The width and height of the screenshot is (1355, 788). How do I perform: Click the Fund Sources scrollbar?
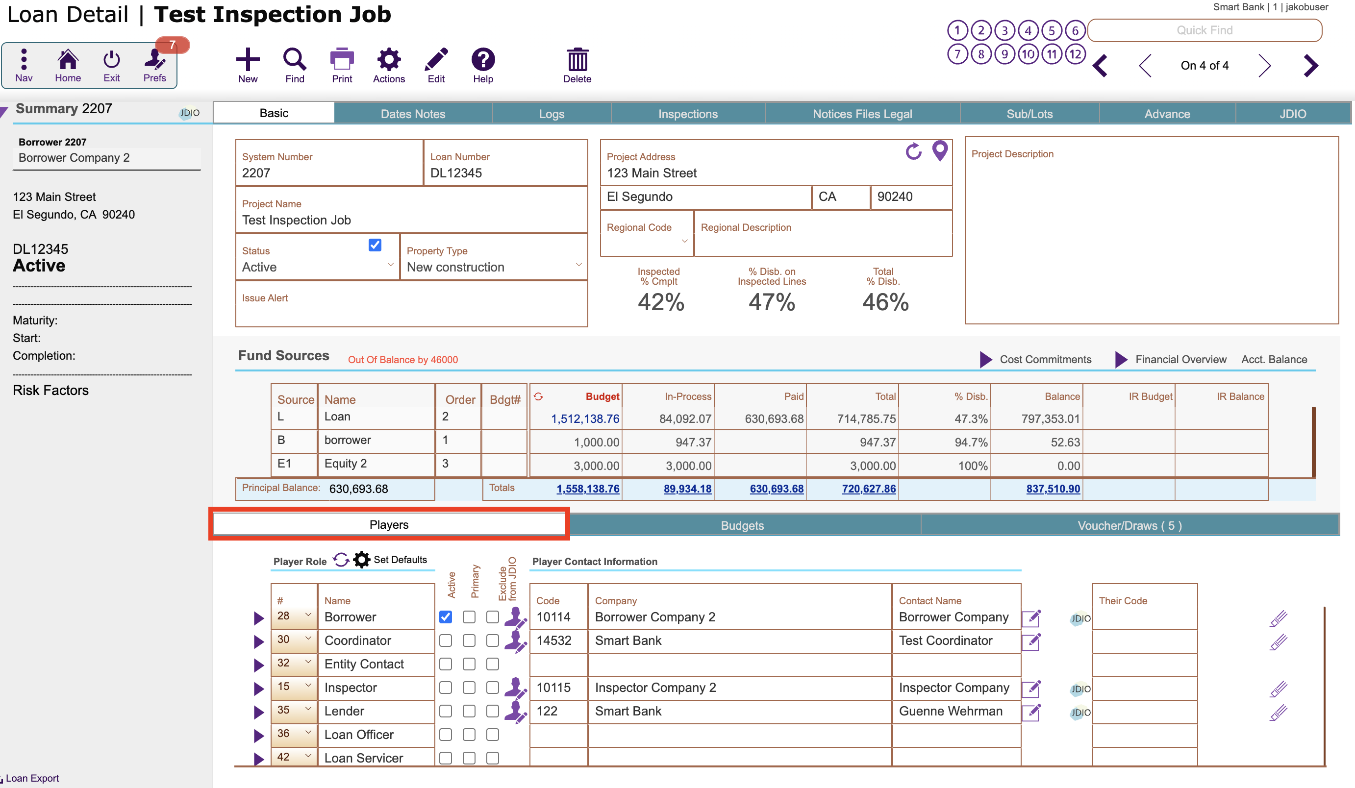pos(1314,442)
